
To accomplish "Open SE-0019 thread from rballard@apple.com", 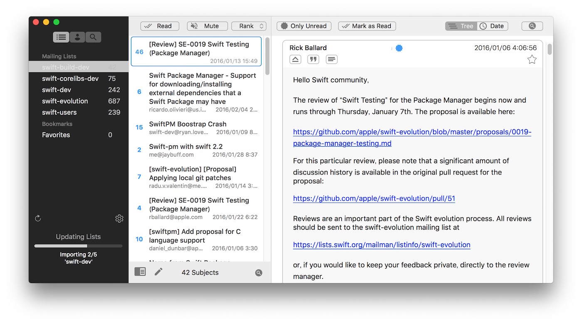I will (196, 208).
